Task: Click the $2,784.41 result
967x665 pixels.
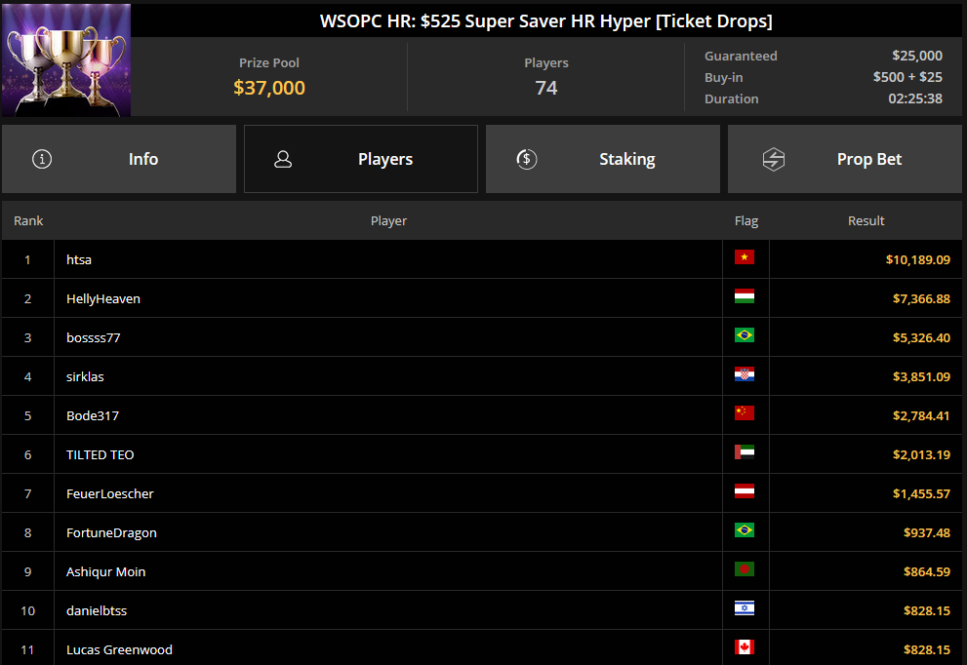Action: click(x=921, y=415)
